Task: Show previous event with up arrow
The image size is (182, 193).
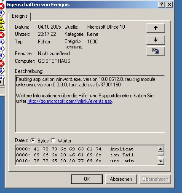Action: (156, 28)
